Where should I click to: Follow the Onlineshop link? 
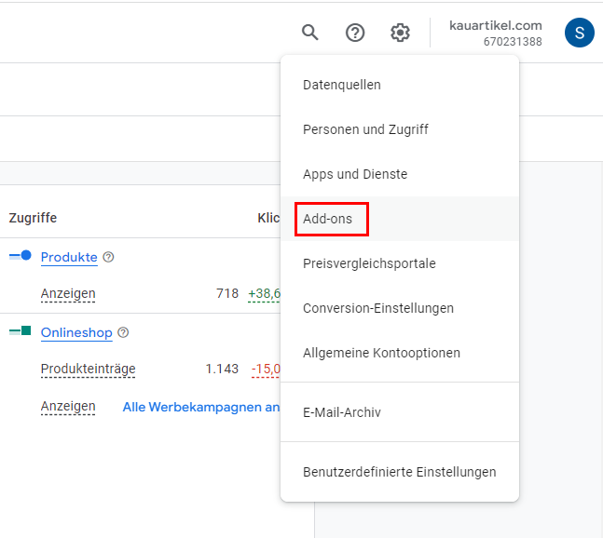click(x=76, y=332)
